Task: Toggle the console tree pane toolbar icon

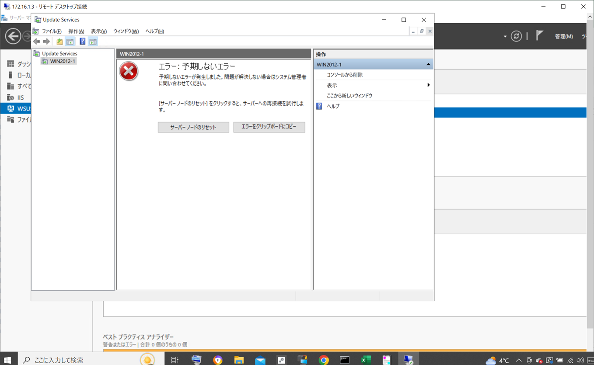Action: (x=70, y=42)
